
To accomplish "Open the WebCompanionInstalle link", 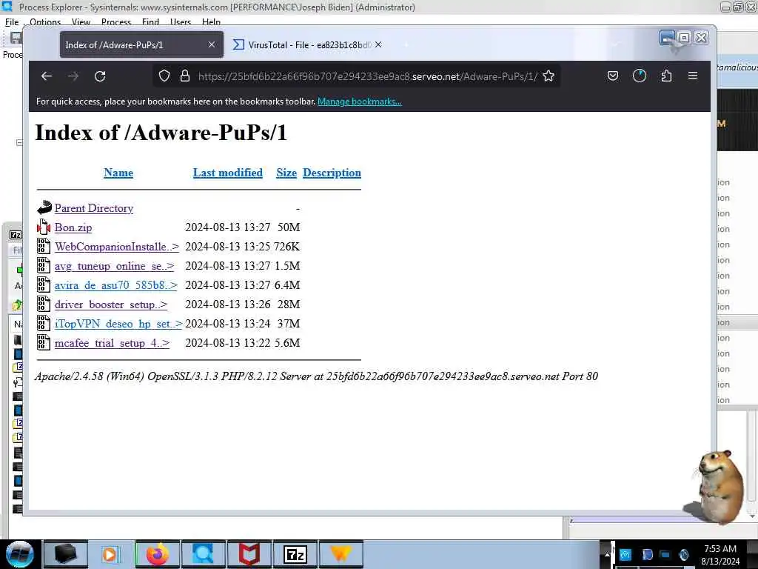I will tap(116, 247).
